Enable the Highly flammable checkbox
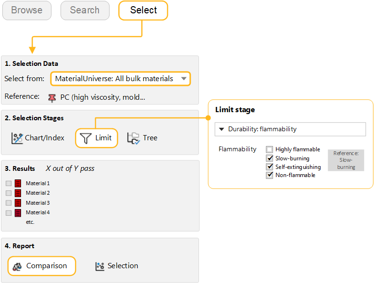 coord(270,149)
